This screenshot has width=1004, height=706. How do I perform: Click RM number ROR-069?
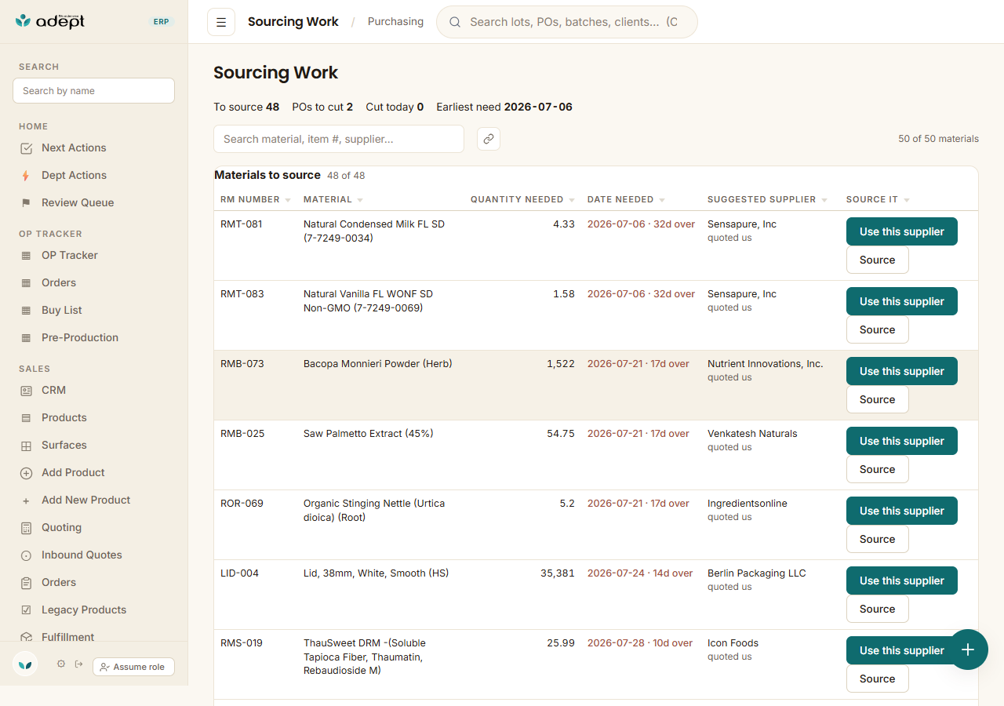pyautogui.click(x=242, y=504)
